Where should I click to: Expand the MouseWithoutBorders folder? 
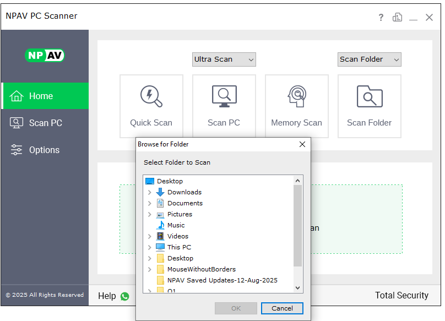[149, 269]
